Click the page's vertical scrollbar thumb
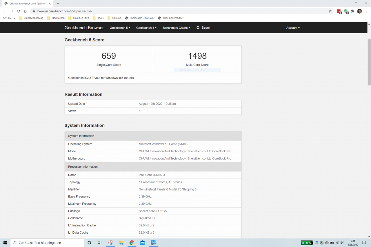The width and height of the screenshot is (371, 247). coord(369,62)
